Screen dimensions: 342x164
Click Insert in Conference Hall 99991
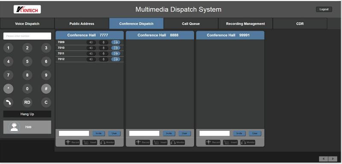pyautogui.click(x=230, y=142)
